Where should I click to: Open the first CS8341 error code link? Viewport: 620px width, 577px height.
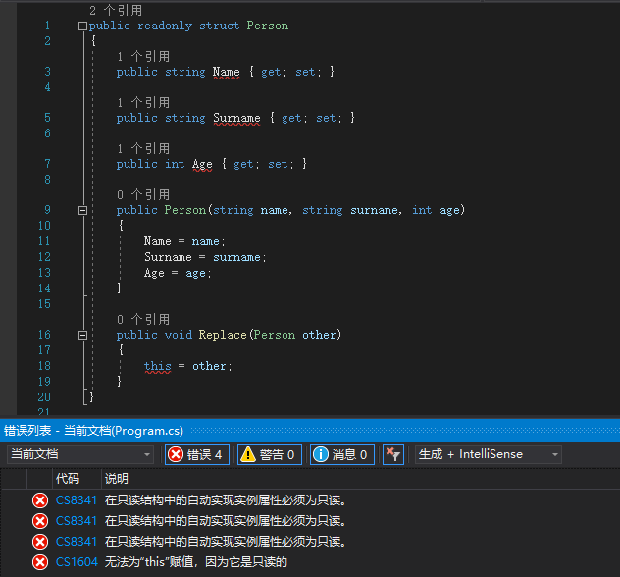(77, 500)
